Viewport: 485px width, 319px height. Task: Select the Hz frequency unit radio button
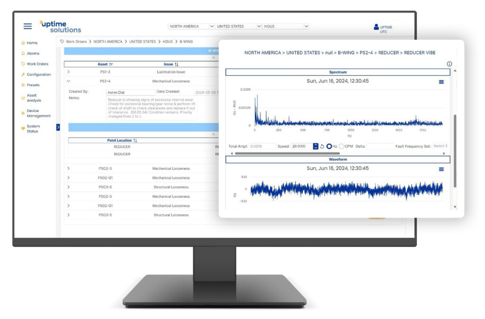(330, 146)
